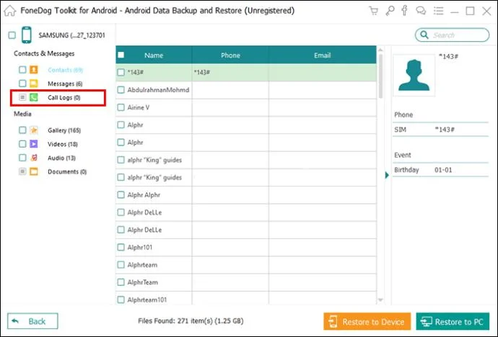This screenshot has height=337, width=498.
Task: Click the yellow Messages icon
Action: [x=34, y=84]
